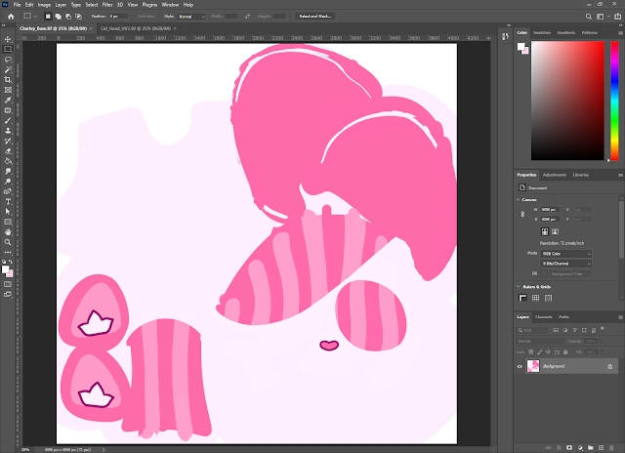Hide the Background layer with eye icon
This screenshot has width=625, height=453.
tap(520, 366)
